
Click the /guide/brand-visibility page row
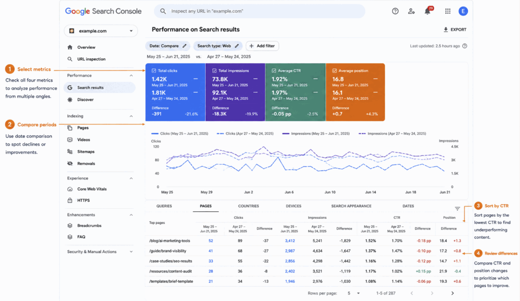pos(306,251)
